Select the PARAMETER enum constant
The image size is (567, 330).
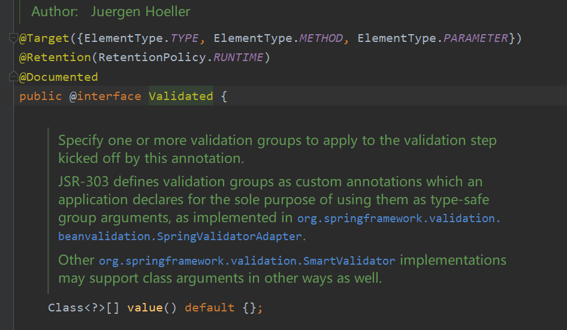pyautogui.click(x=476, y=38)
